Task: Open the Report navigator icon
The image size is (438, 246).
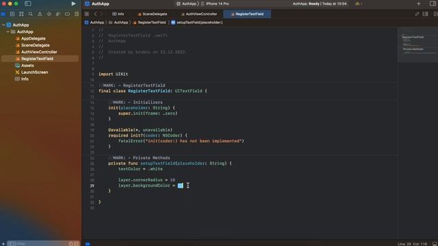Action: [x=77, y=14]
